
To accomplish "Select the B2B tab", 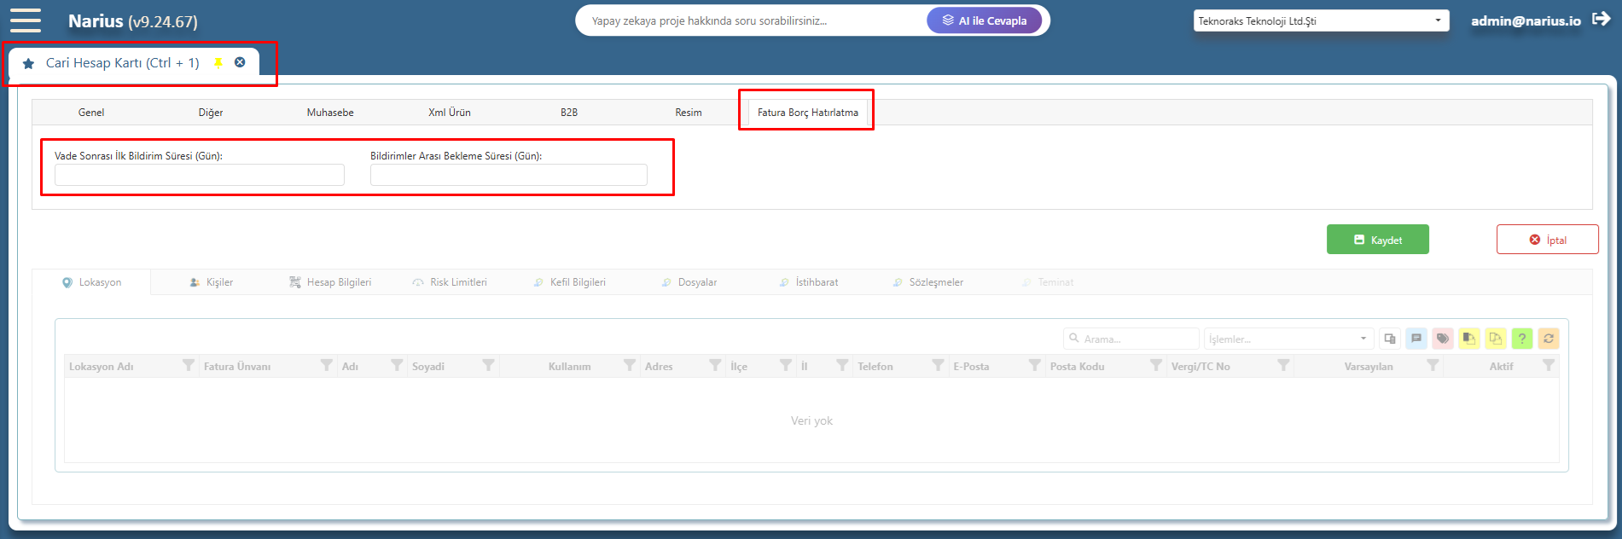I will click(569, 113).
